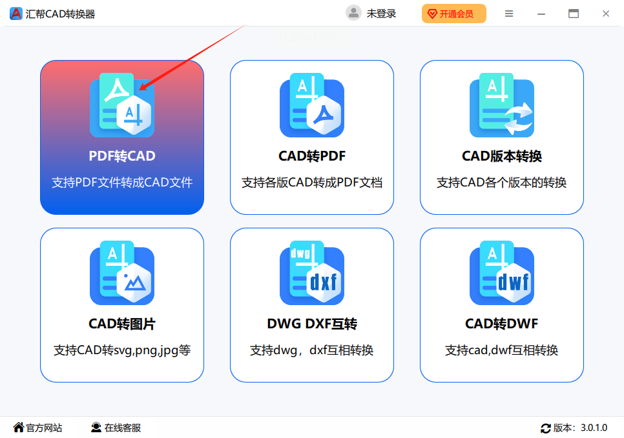Open the 官方网站 link

point(44,428)
